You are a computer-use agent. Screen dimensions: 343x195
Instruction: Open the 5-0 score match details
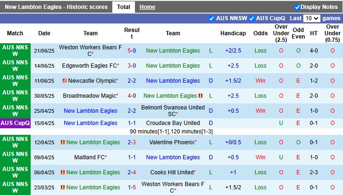[x=132, y=51]
